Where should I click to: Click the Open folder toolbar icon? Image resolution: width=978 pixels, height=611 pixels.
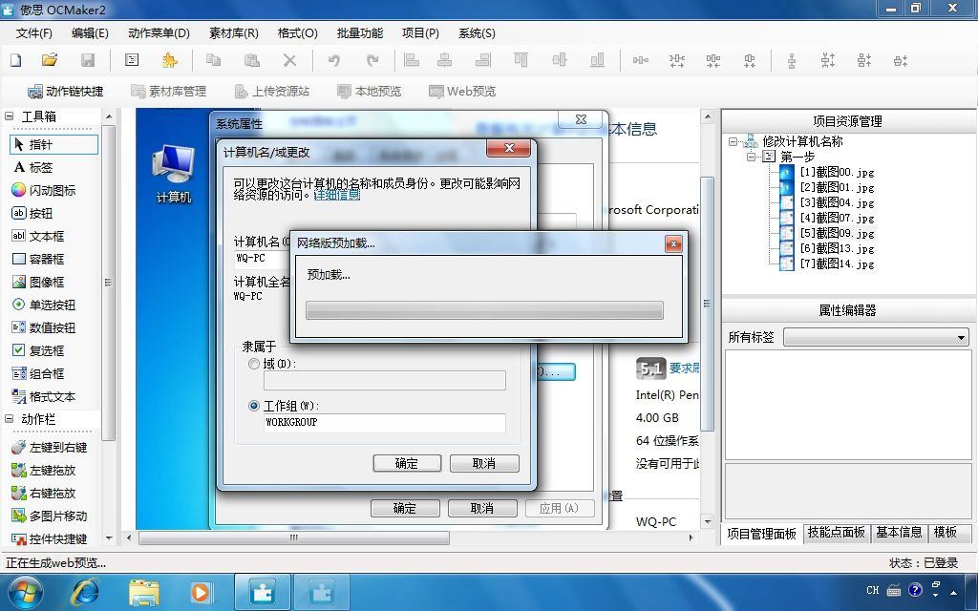point(50,60)
